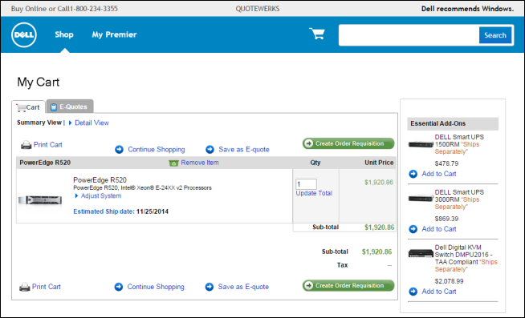Click the PowerEdge R520 server thumbnail
The width and height of the screenshot is (525, 318).
click(40, 200)
